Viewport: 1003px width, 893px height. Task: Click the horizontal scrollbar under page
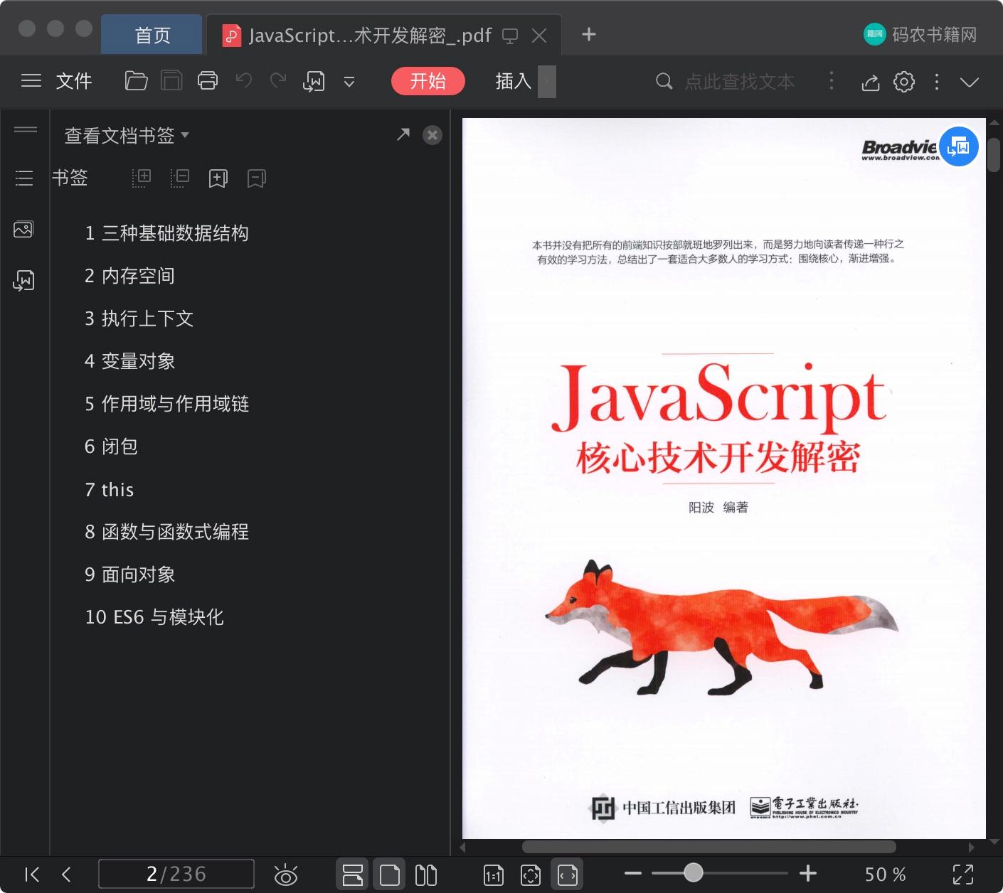pyautogui.click(x=709, y=847)
